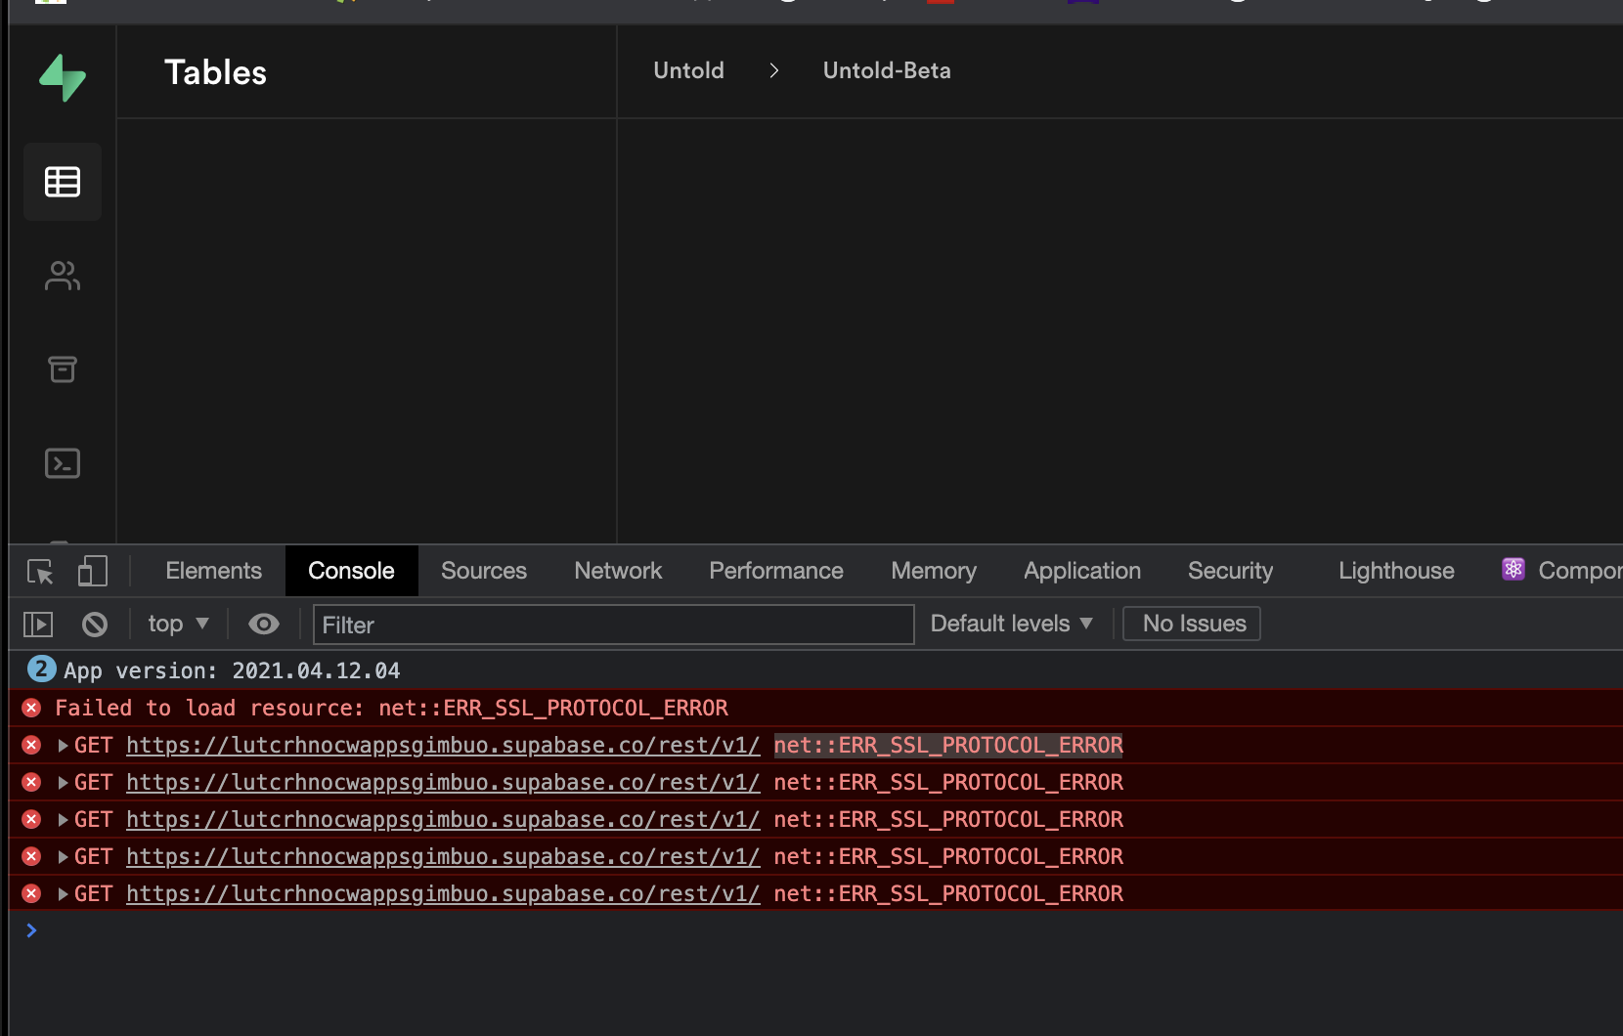Open the Table Editor in the Supabase sidebar
This screenshot has width=1623, height=1036.
point(63,181)
